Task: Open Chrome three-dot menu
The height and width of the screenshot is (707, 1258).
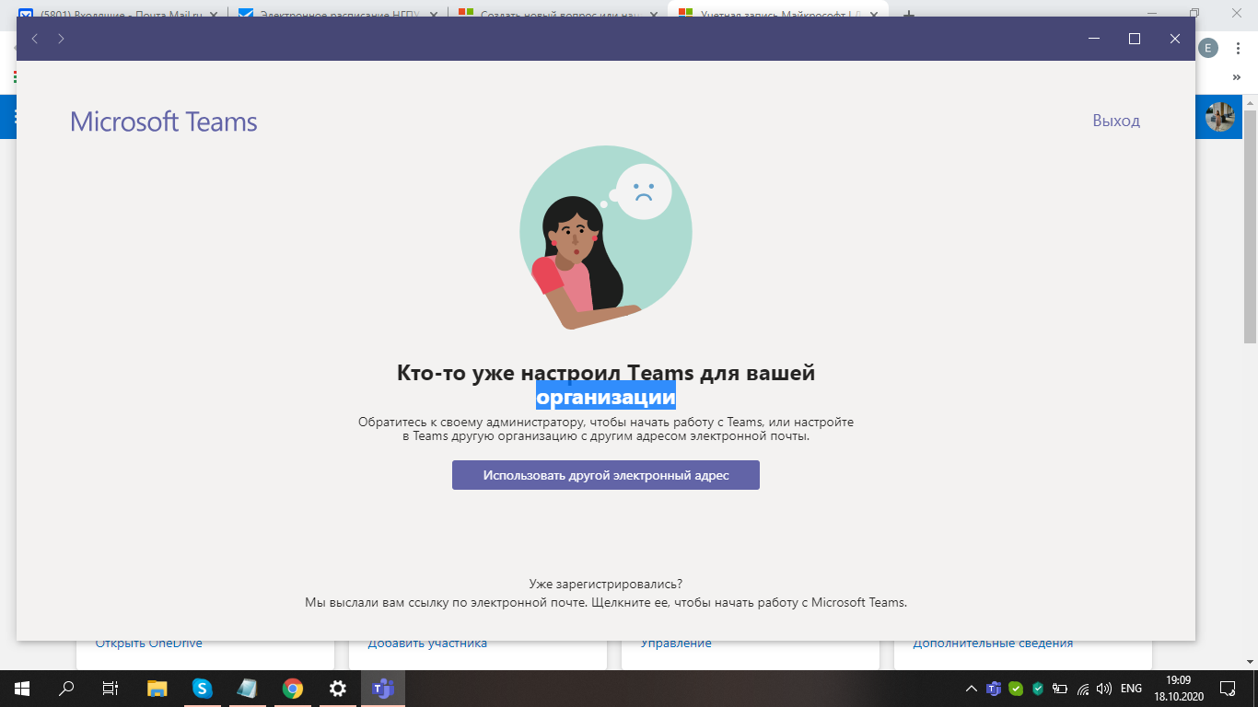Action: (1238, 49)
